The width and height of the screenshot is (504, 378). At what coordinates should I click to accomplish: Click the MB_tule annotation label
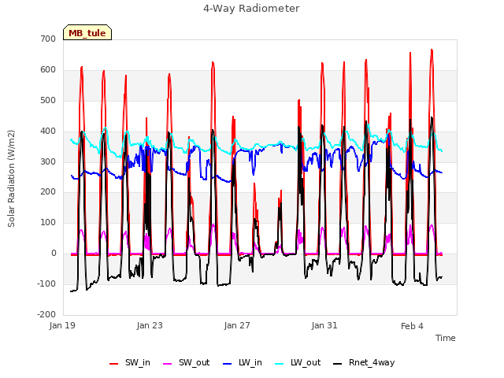87,32
